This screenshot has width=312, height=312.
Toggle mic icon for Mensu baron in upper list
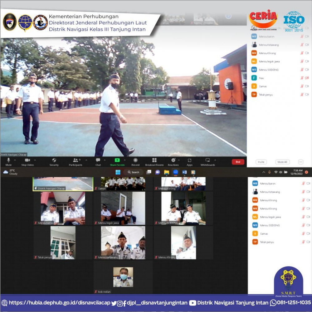pos(302,36)
